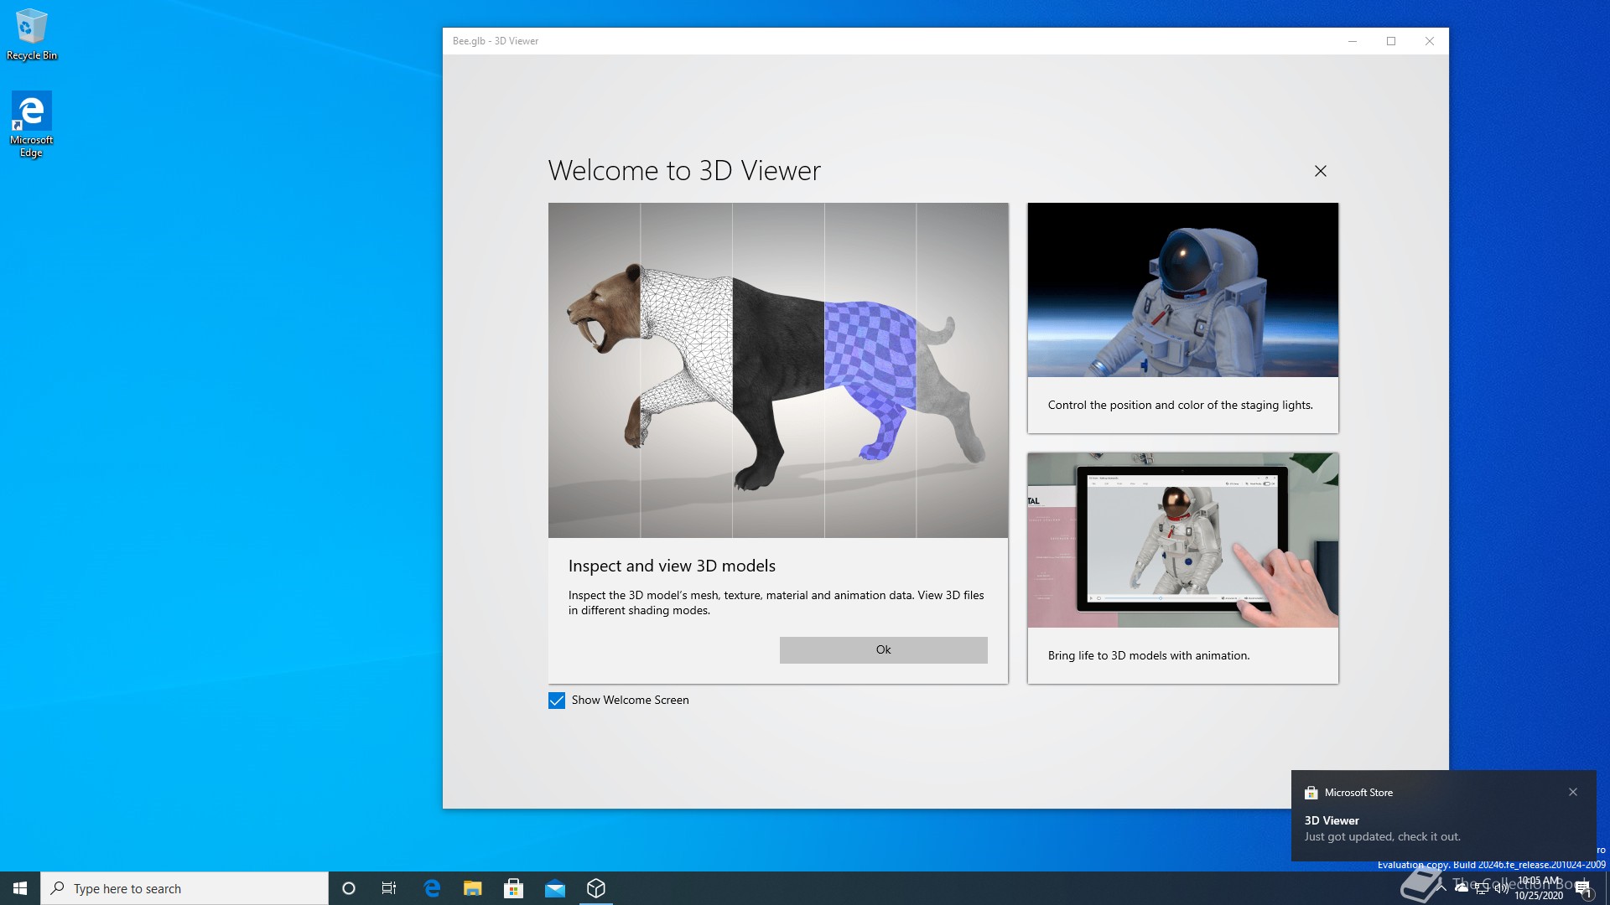The image size is (1610, 905).
Task: Maximize the 3D Viewer window
Action: point(1391,41)
